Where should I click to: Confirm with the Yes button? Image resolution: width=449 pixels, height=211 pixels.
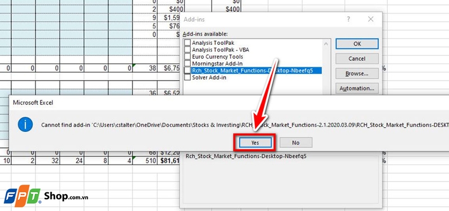click(x=255, y=143)
